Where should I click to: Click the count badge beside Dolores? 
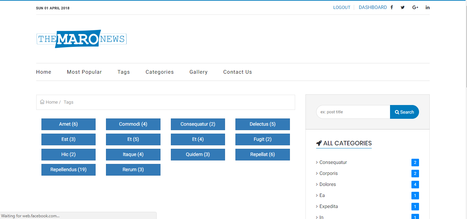click(415, 185)
